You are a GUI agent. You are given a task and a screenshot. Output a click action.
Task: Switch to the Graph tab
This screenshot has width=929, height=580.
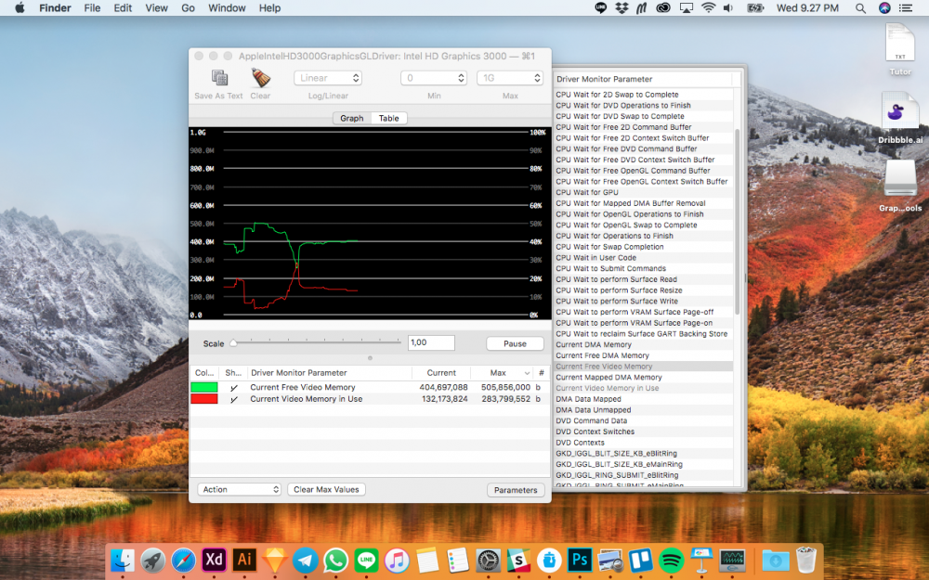(x=352, y=119)
